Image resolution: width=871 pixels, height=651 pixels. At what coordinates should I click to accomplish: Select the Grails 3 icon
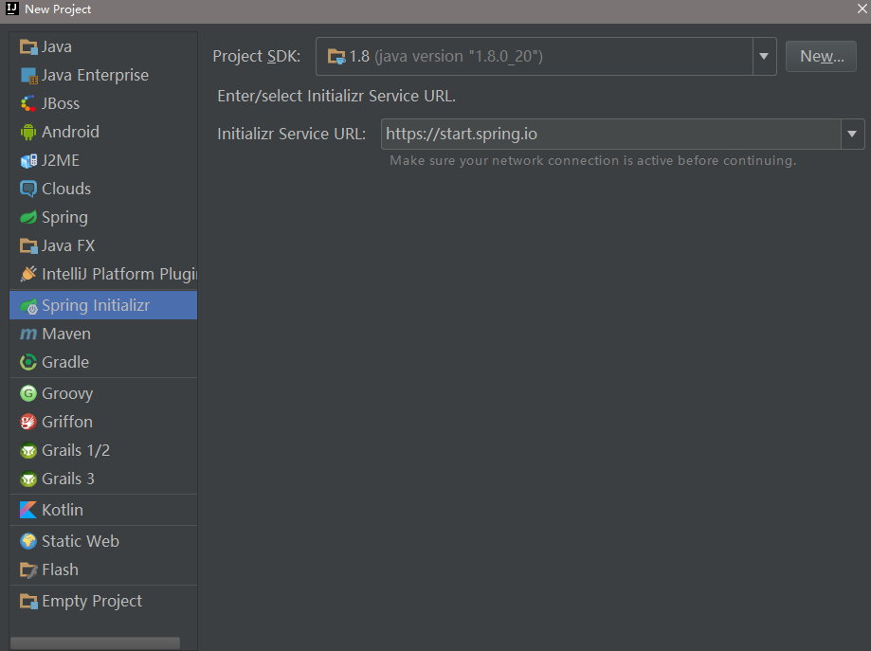tap(28, 479)
